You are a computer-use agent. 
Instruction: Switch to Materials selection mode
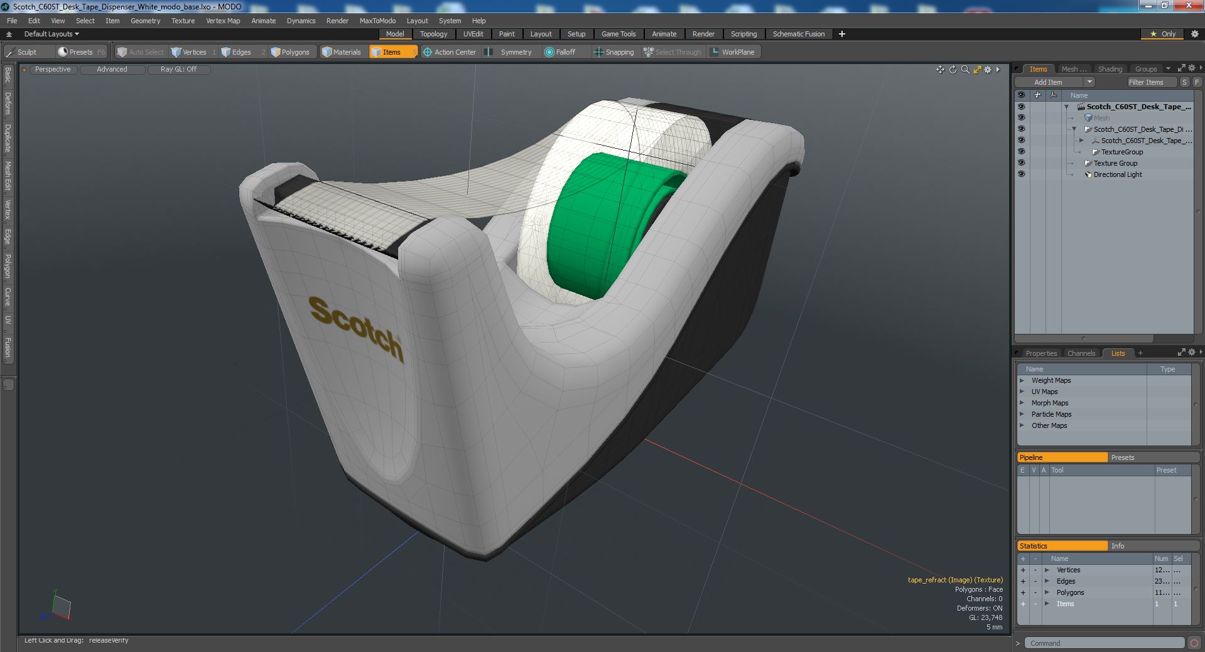(342, 52)
